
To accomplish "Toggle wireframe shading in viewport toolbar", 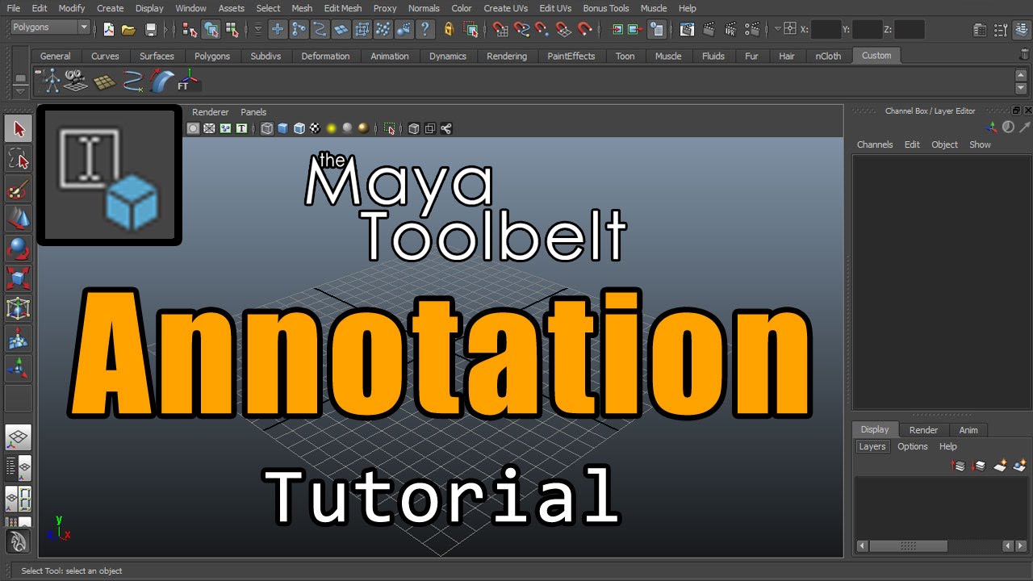I will pos(267,128).
